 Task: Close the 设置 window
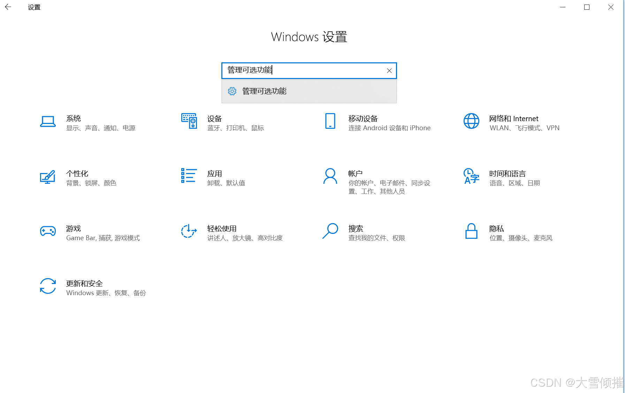(611, 7)
